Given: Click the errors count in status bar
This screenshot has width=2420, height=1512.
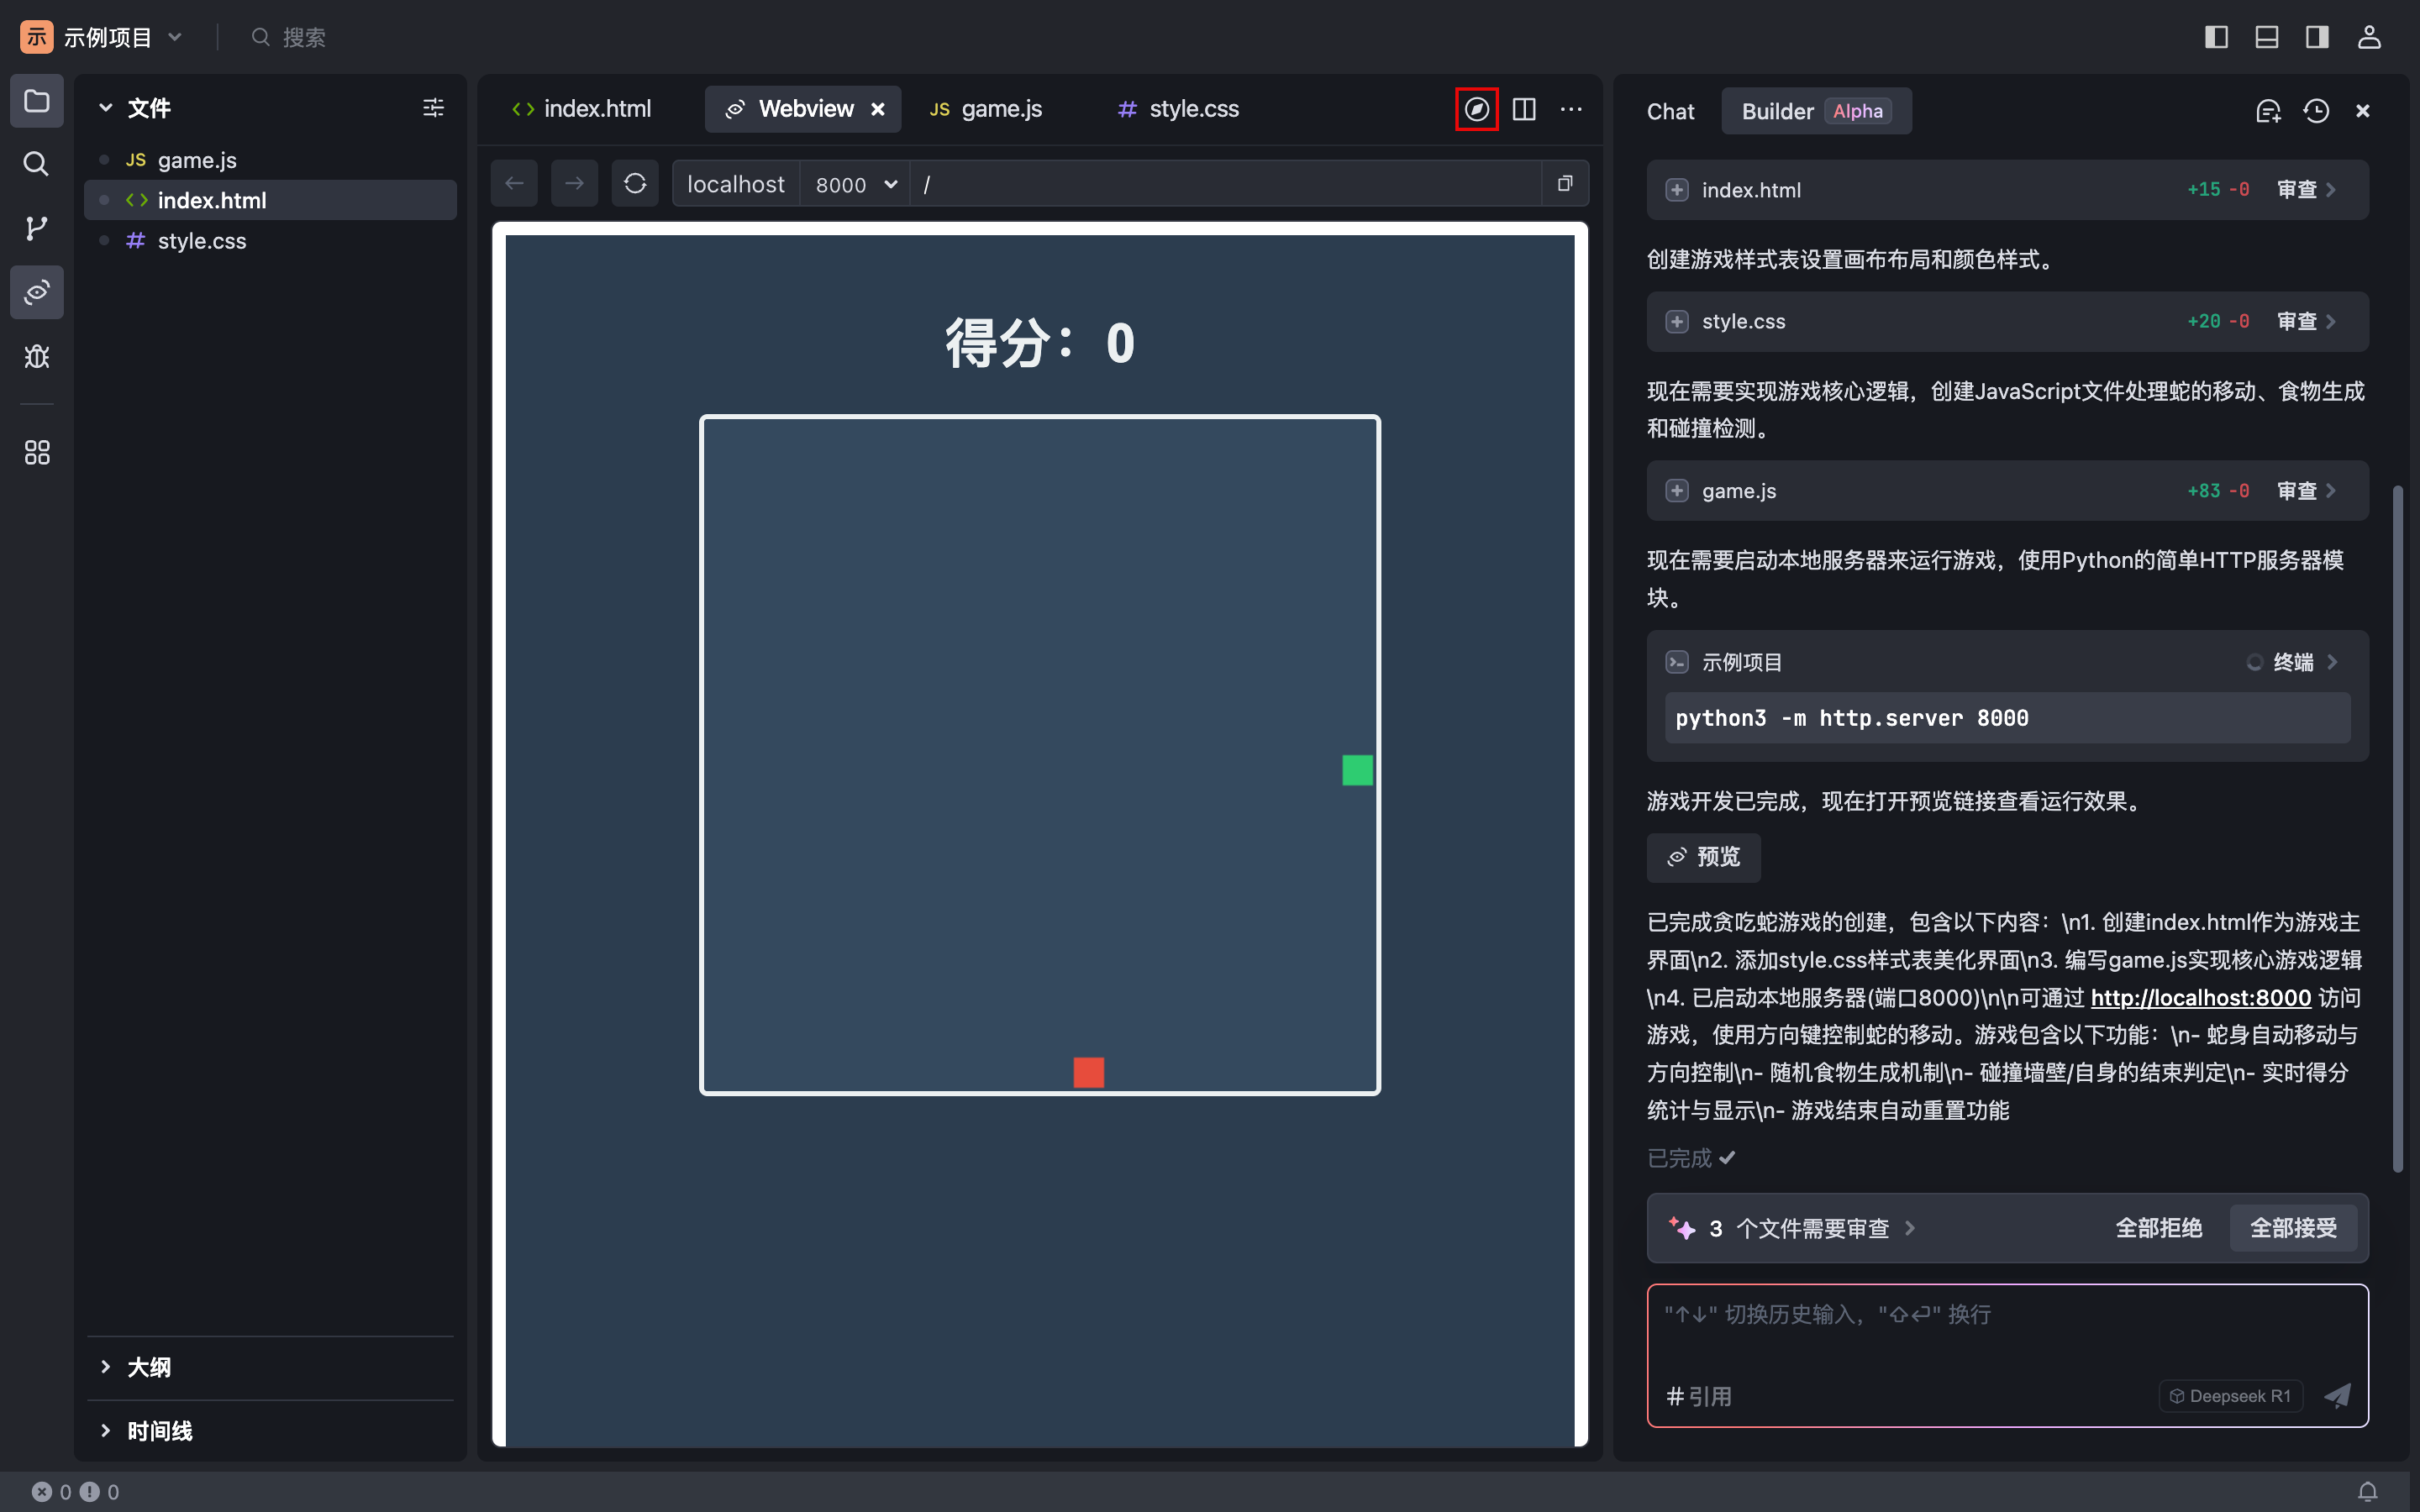Looking at the screenshot, I should point(51,1492).
